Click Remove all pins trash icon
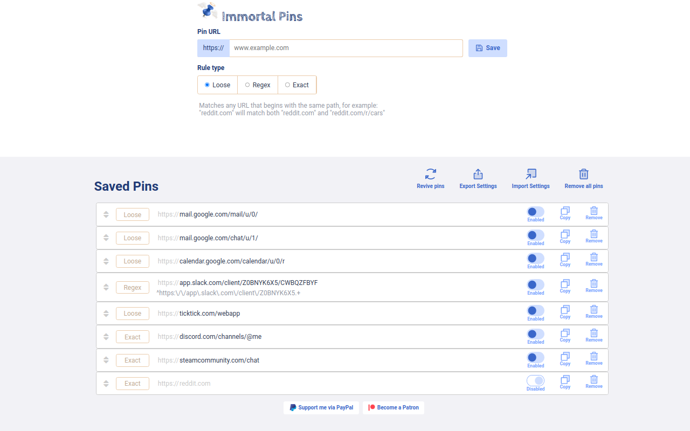Screen dimensions: 690x431 (x=584, y=174)
